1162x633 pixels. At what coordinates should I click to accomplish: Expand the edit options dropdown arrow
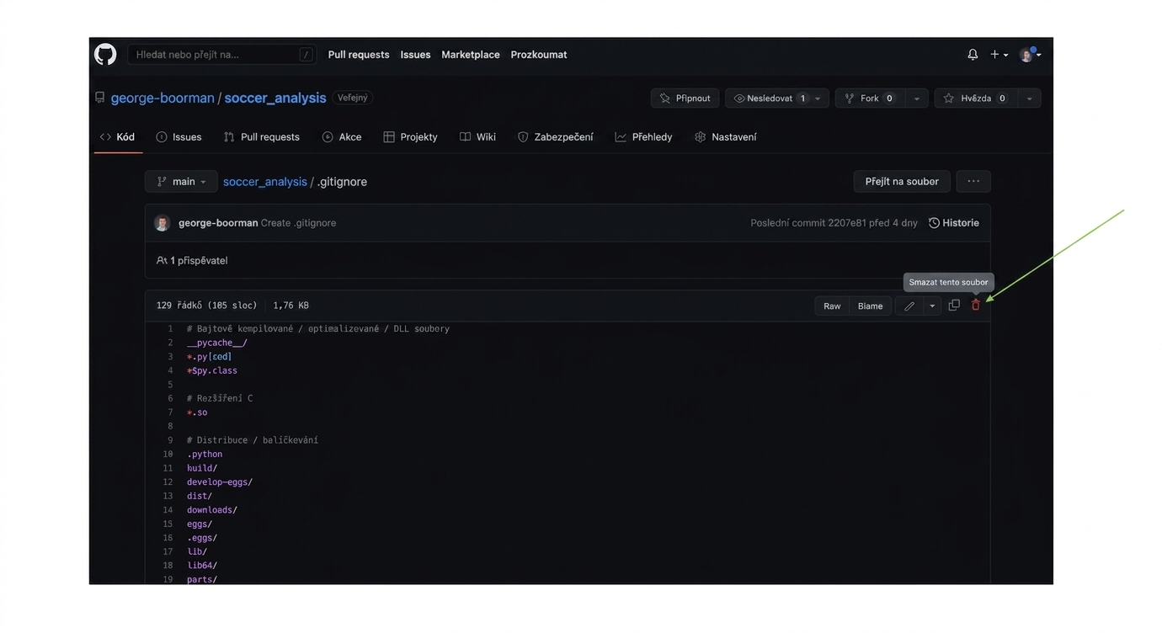[932, 306]
